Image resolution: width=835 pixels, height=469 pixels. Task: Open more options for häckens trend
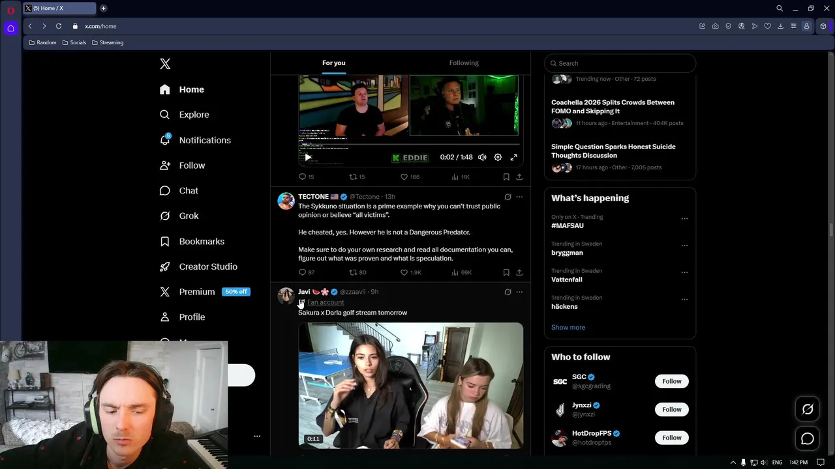click(x=684, y=300)
